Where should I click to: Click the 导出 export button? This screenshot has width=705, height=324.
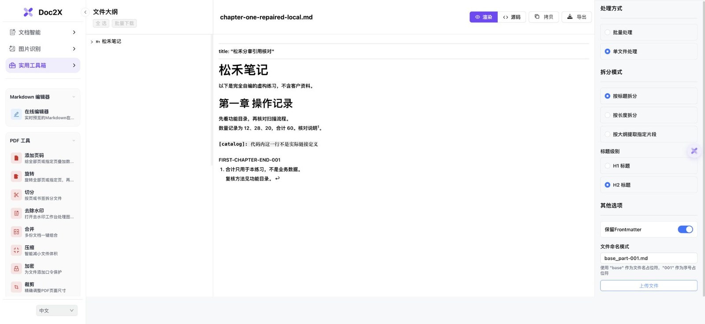(x=576, y=17)
